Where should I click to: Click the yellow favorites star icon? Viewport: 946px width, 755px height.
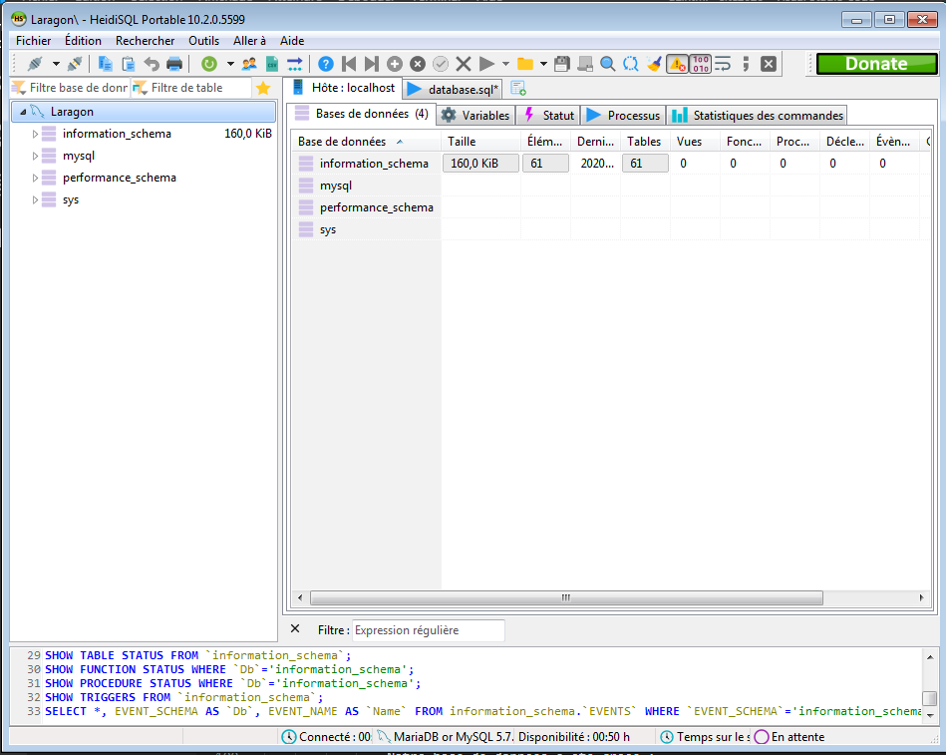click(263, 88)
